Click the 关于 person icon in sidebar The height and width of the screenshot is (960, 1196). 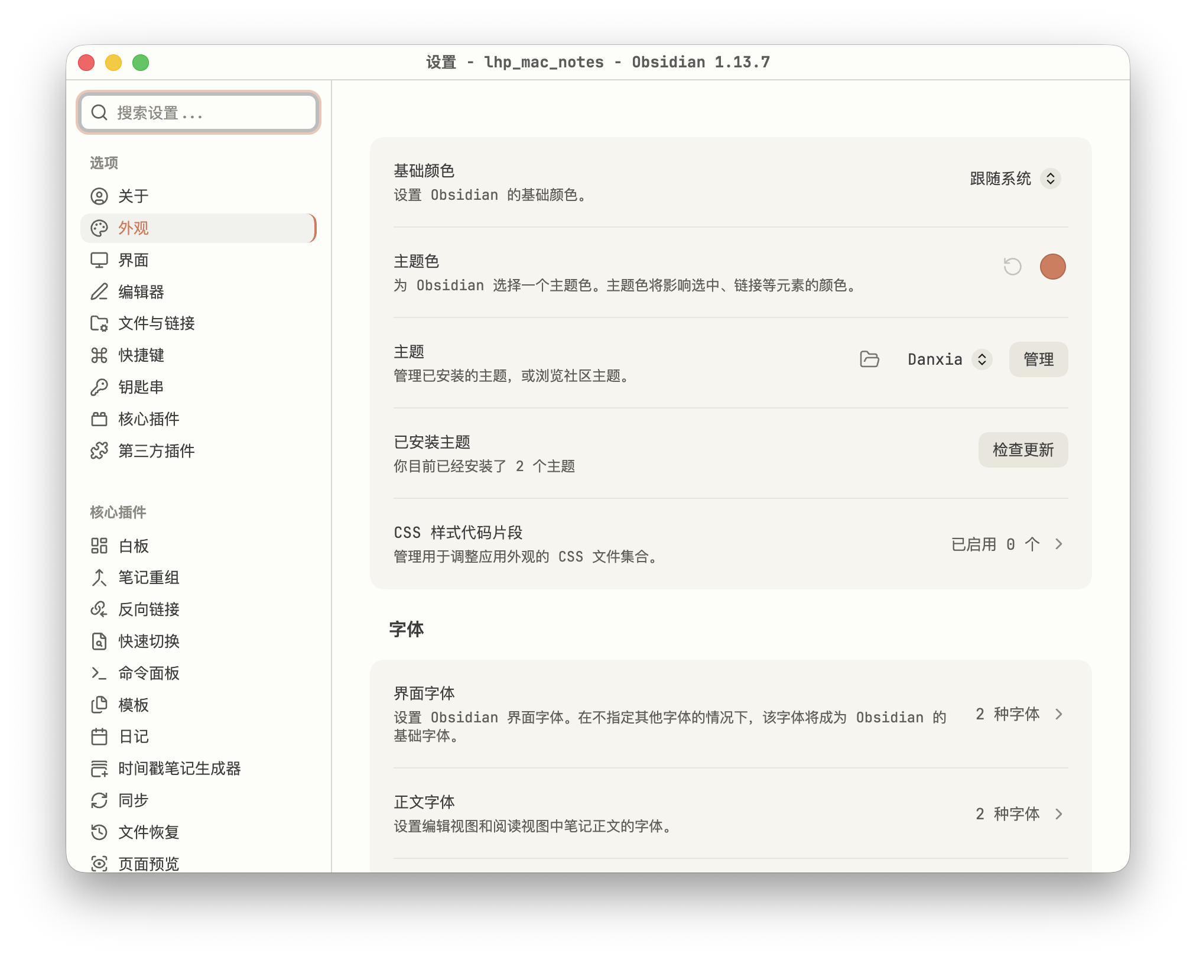(99, 196)
